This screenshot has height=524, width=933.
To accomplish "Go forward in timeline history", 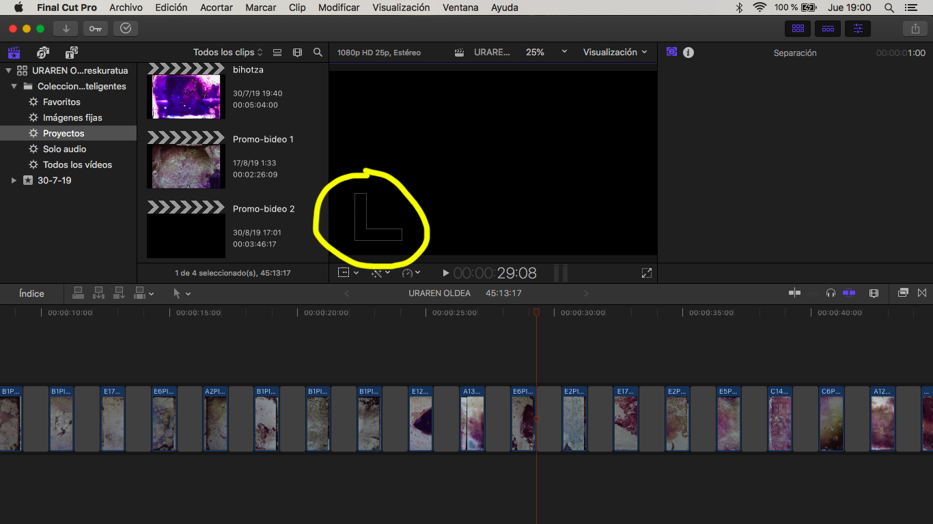I will click(586, 293).
